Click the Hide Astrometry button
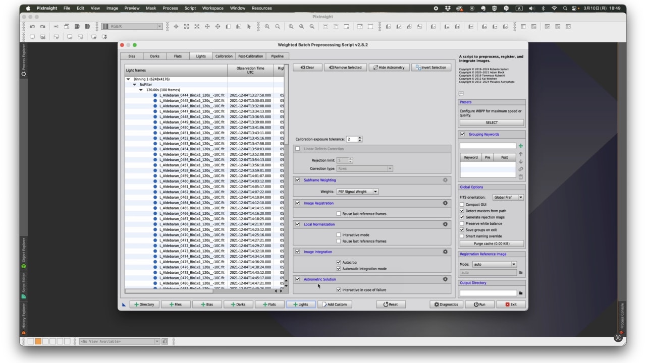The height and width of the screenshot is (363, 646). coord(389,68)
